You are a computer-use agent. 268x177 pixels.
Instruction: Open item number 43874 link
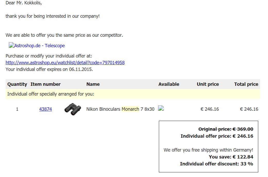[46, 109]
